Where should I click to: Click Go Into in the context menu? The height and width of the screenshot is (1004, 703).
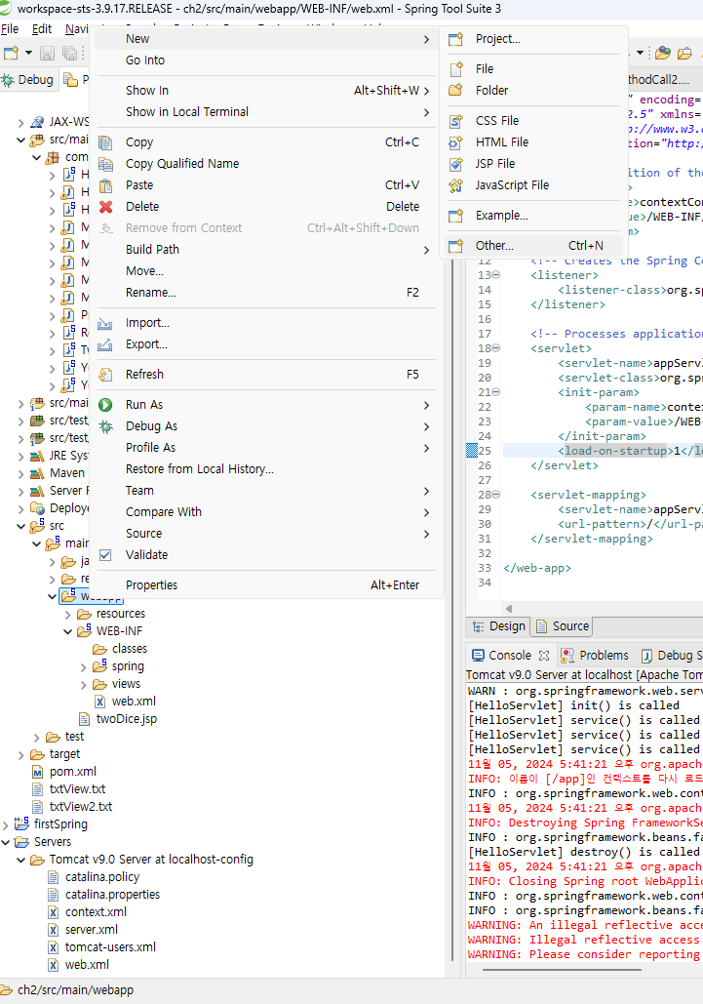265,60
